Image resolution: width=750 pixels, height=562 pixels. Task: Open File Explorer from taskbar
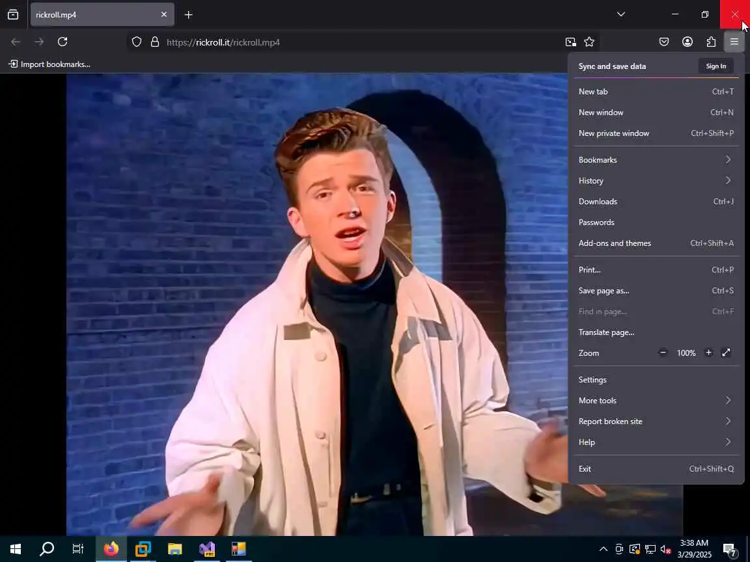(175, 549)
